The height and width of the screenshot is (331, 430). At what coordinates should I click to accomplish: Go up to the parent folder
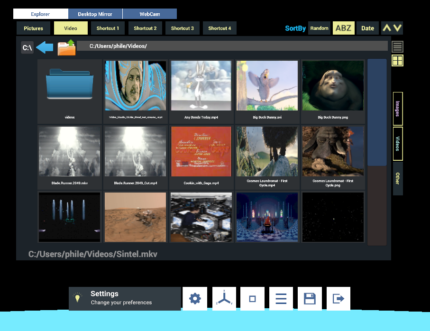(67, 47)
